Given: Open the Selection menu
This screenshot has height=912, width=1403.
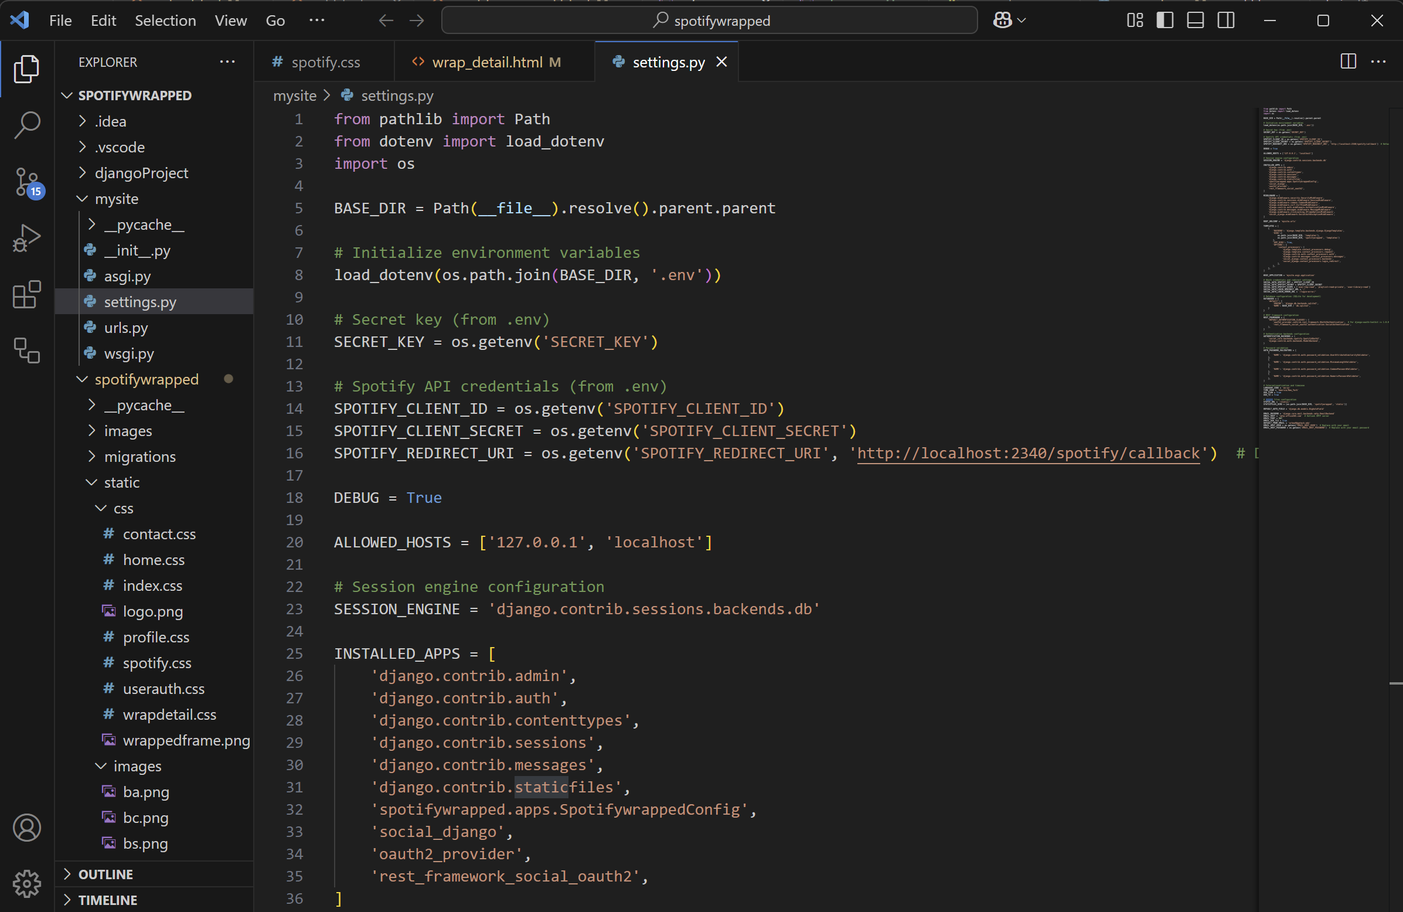Looking at the screenshot, I should [165, 21].
